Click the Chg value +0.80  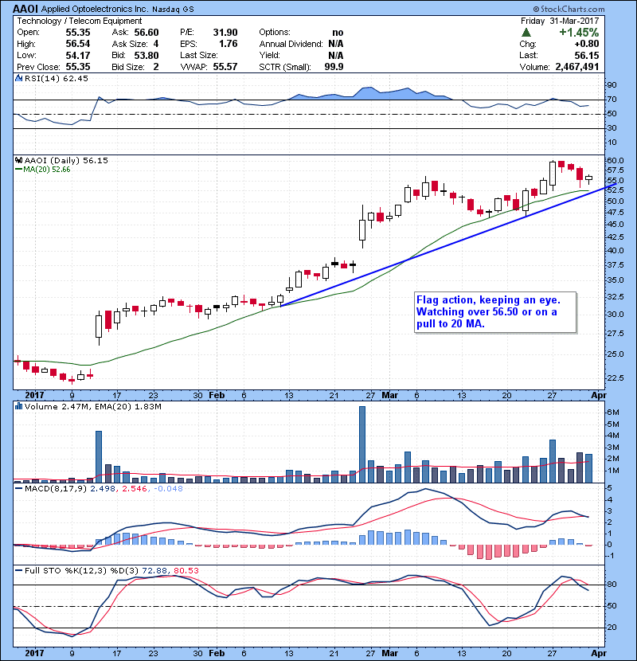[586, 44]
